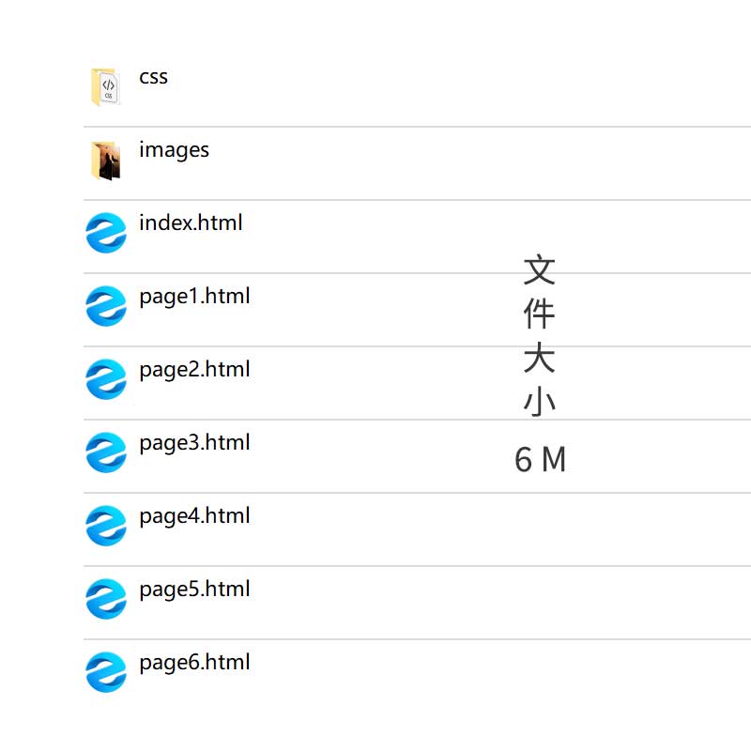Click the vertical 文件大小 label
The height and width of the screenshot is (751, 751).
tap(540, 335)
